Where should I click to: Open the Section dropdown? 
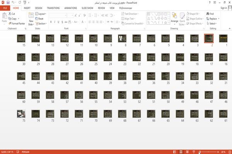click(x=41, y=24)
